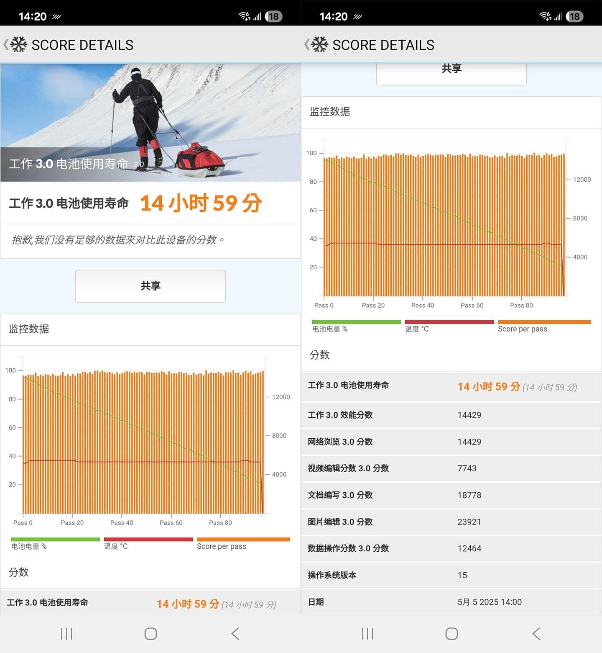Viewport: 602px width, 653px height.
Task: Tap the partially visible 共享 button on right screen
Action: 451,74
